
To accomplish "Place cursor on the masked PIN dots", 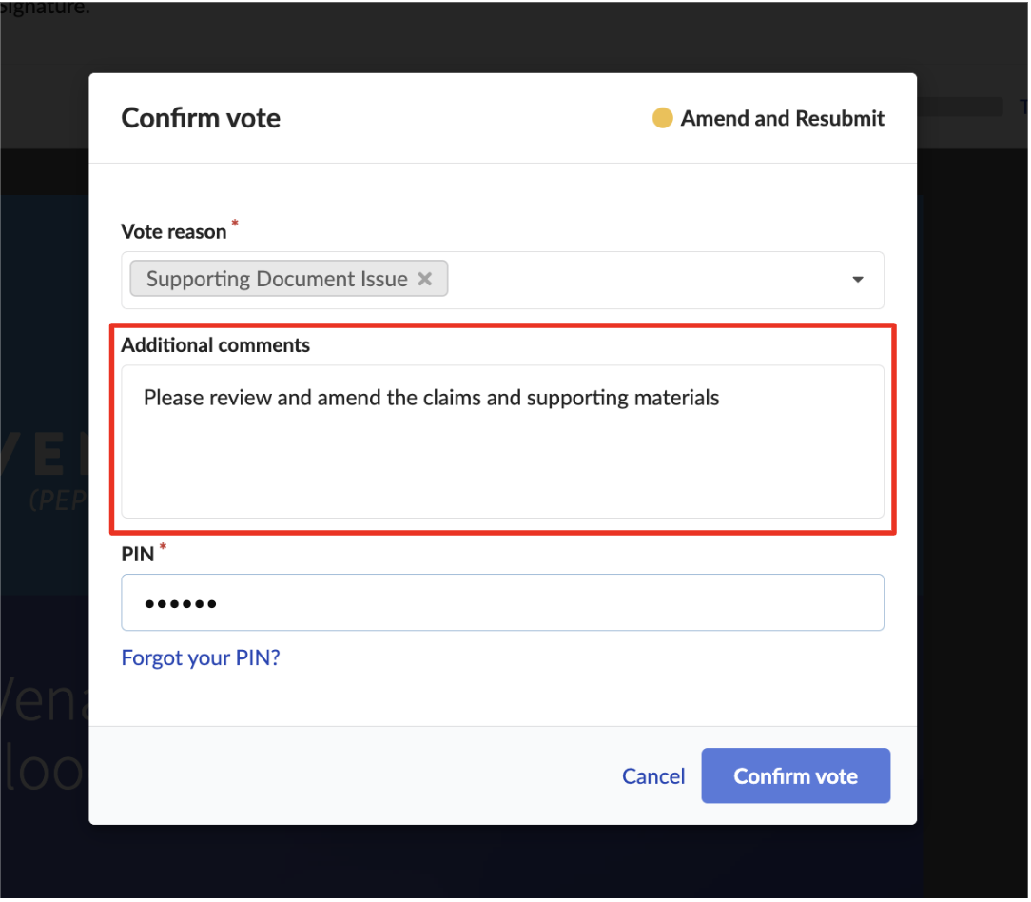I will (x=180, y=604).
